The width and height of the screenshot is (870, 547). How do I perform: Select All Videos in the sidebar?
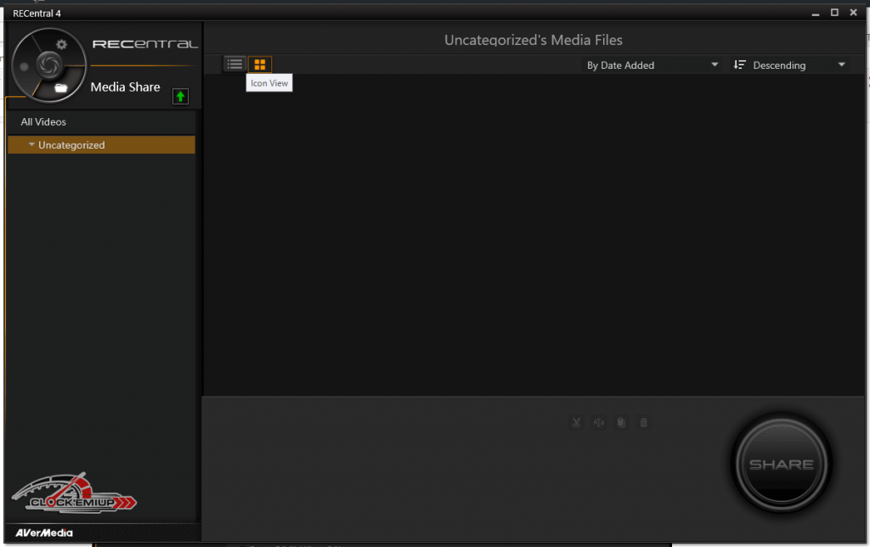[x=44, y=121]
